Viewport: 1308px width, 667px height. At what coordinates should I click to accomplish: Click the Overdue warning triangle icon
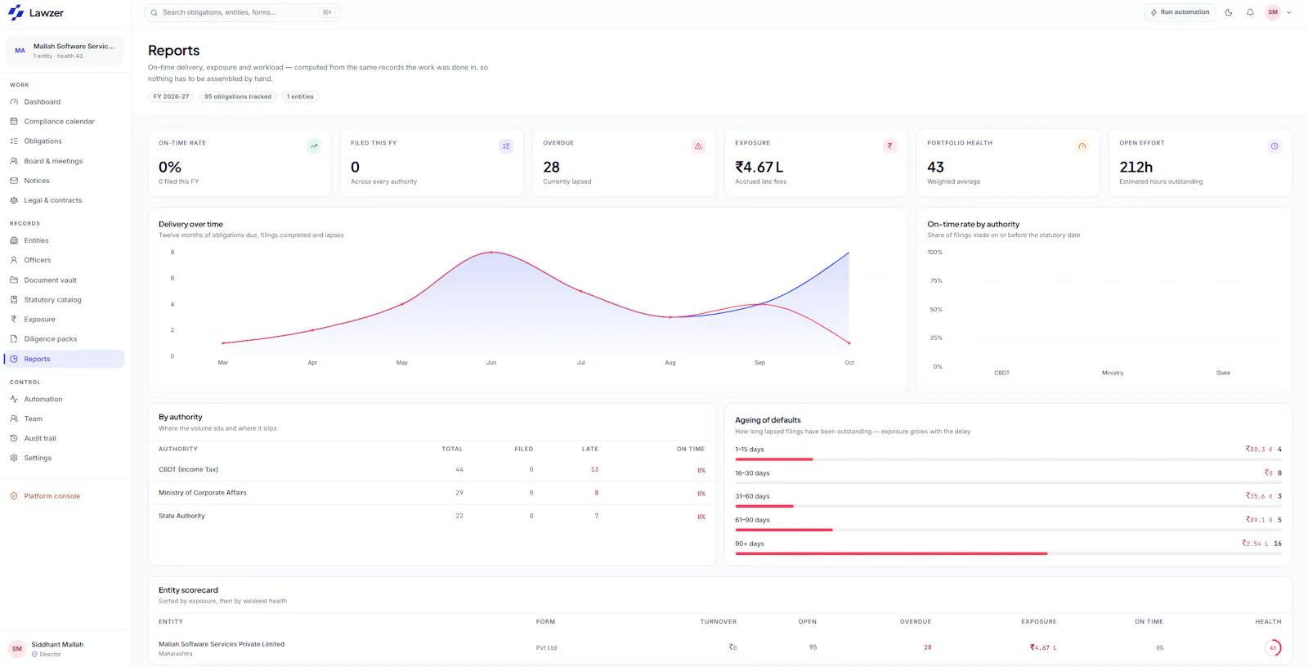click(698, 146)
